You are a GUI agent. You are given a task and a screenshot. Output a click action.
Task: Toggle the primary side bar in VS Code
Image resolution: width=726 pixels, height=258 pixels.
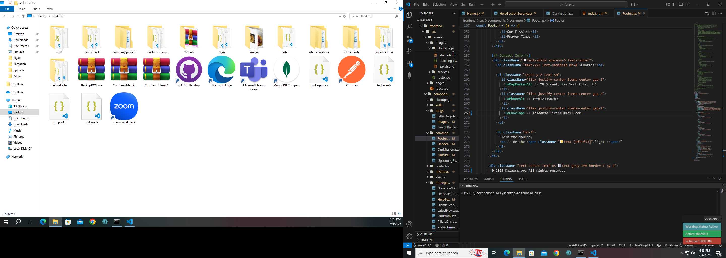coord(674,4)
